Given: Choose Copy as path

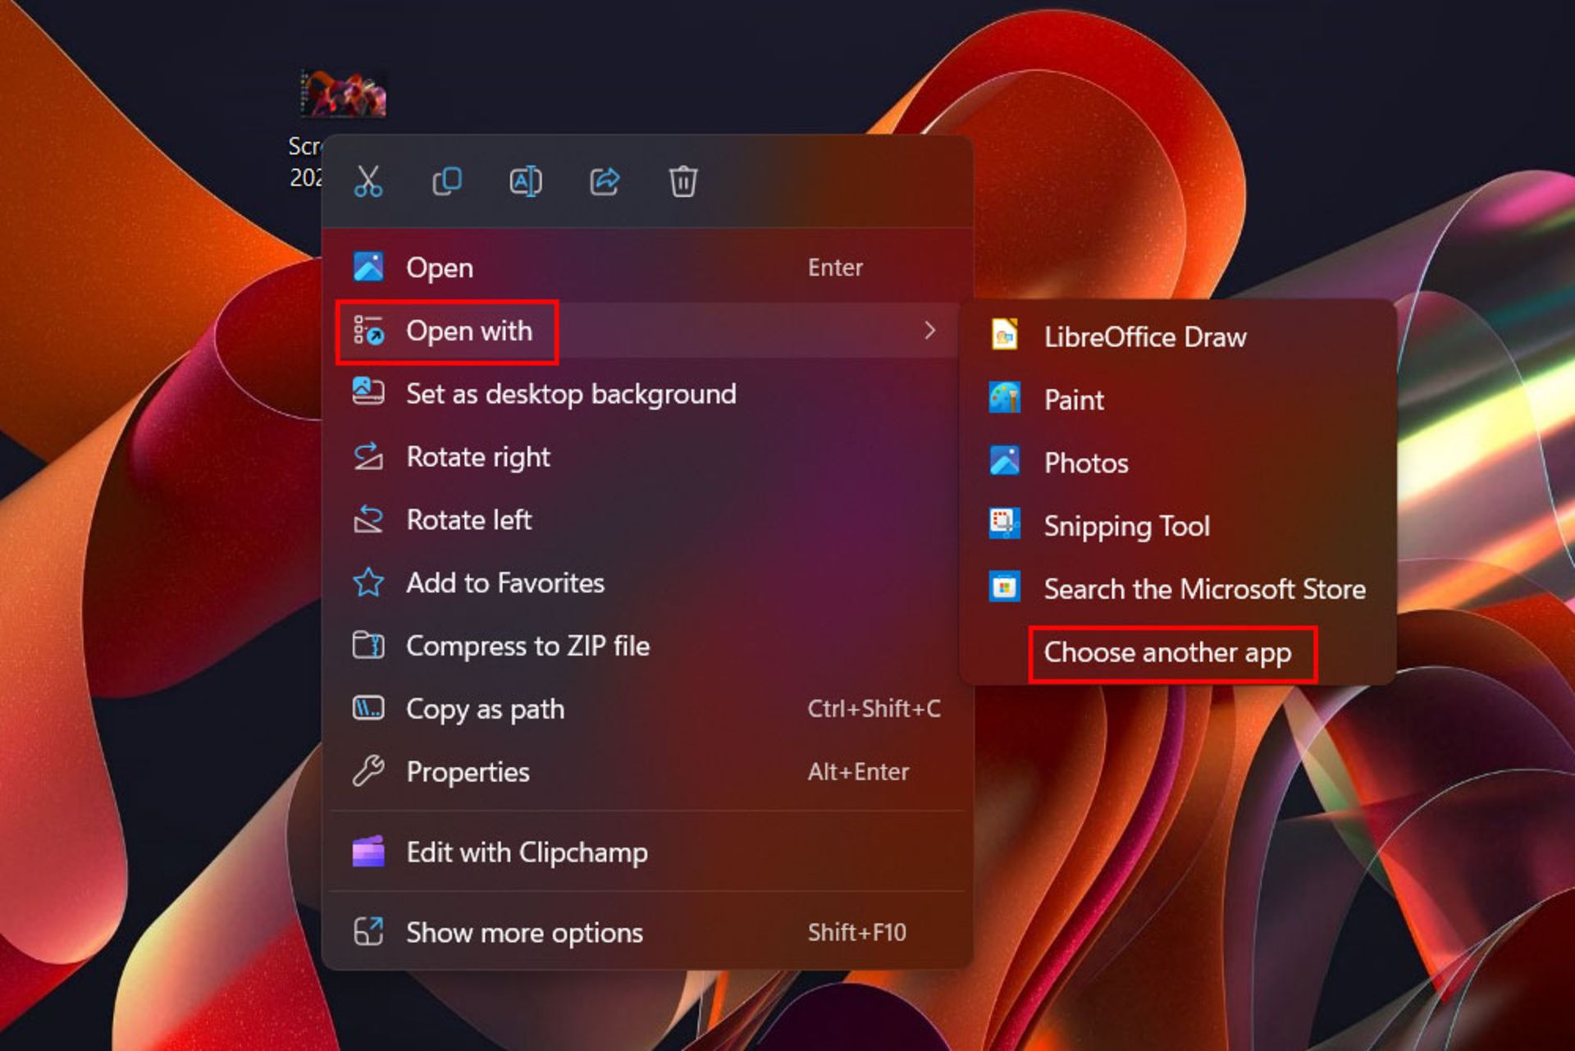Looking at the screenshot, I should [647, 709].
